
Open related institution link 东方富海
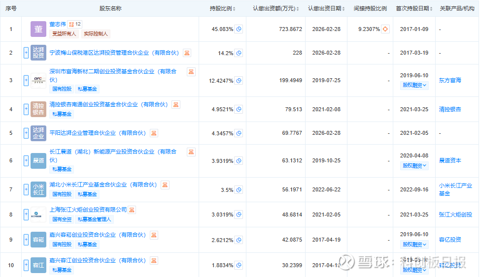coord(450,80)
